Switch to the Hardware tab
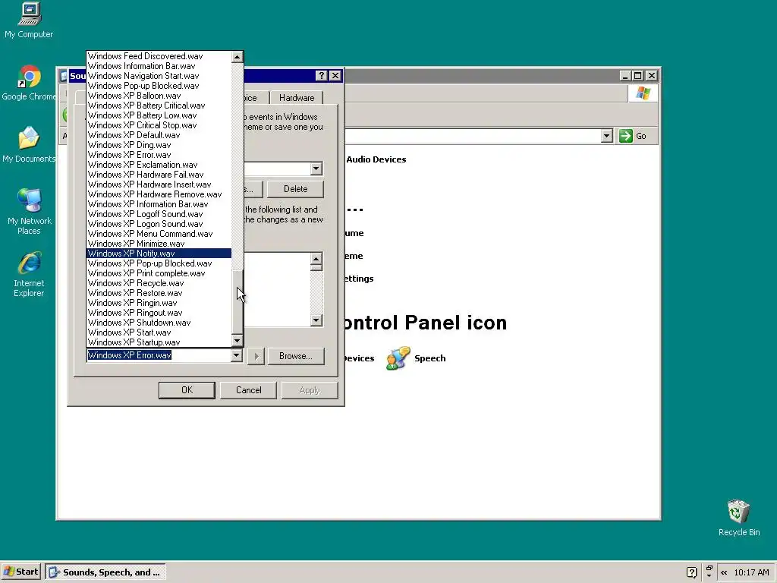This screenshot has height=583, width=777. click(x=297, y=98)
